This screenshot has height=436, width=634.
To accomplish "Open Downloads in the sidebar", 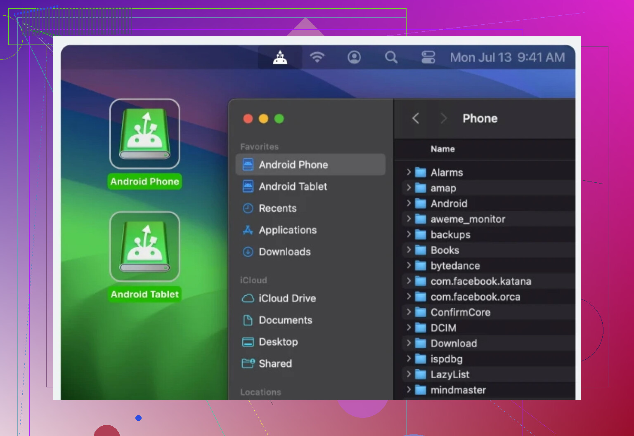I will pyautogui.click(x=310, y=252).
